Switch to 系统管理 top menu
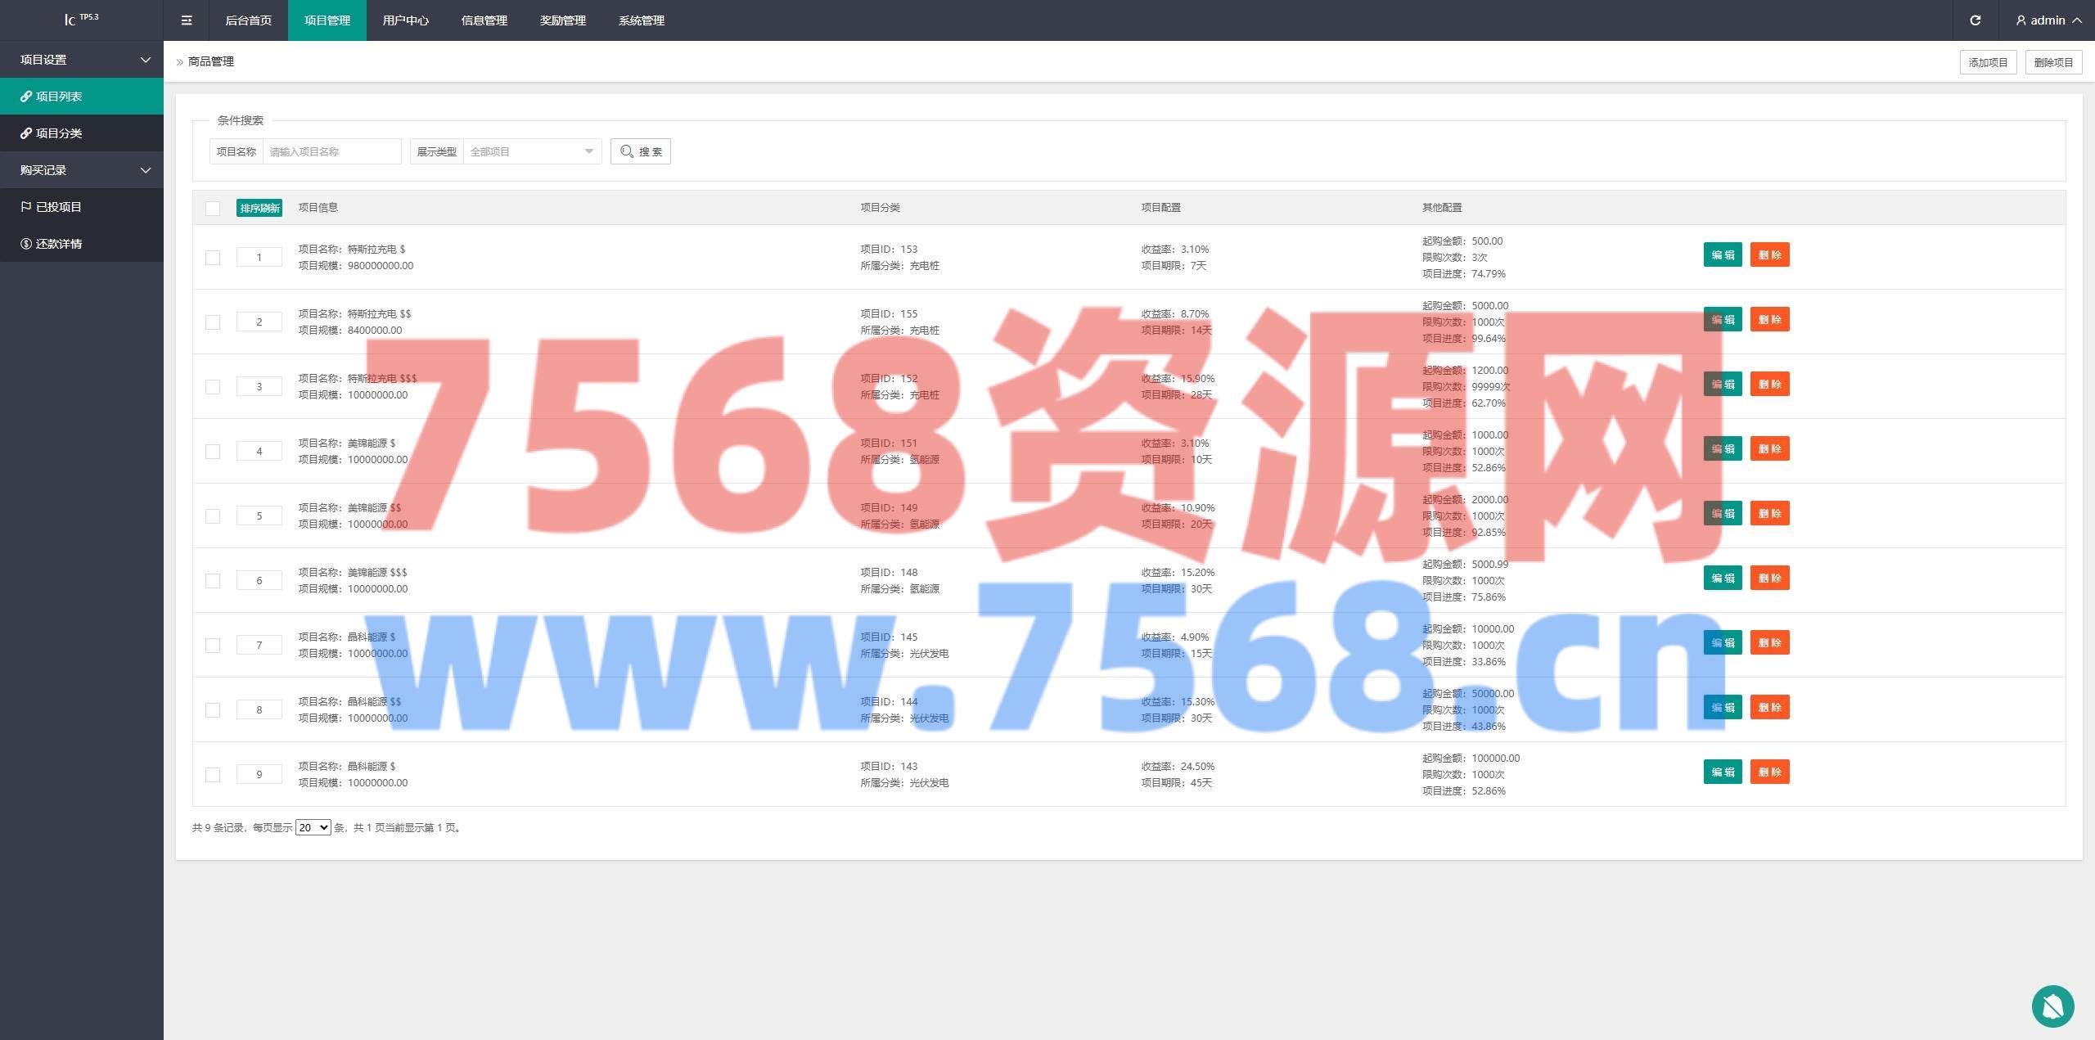This screenshot has height=1040, width=2095. (641, 20)
